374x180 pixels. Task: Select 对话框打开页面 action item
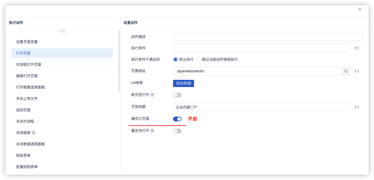29,65
